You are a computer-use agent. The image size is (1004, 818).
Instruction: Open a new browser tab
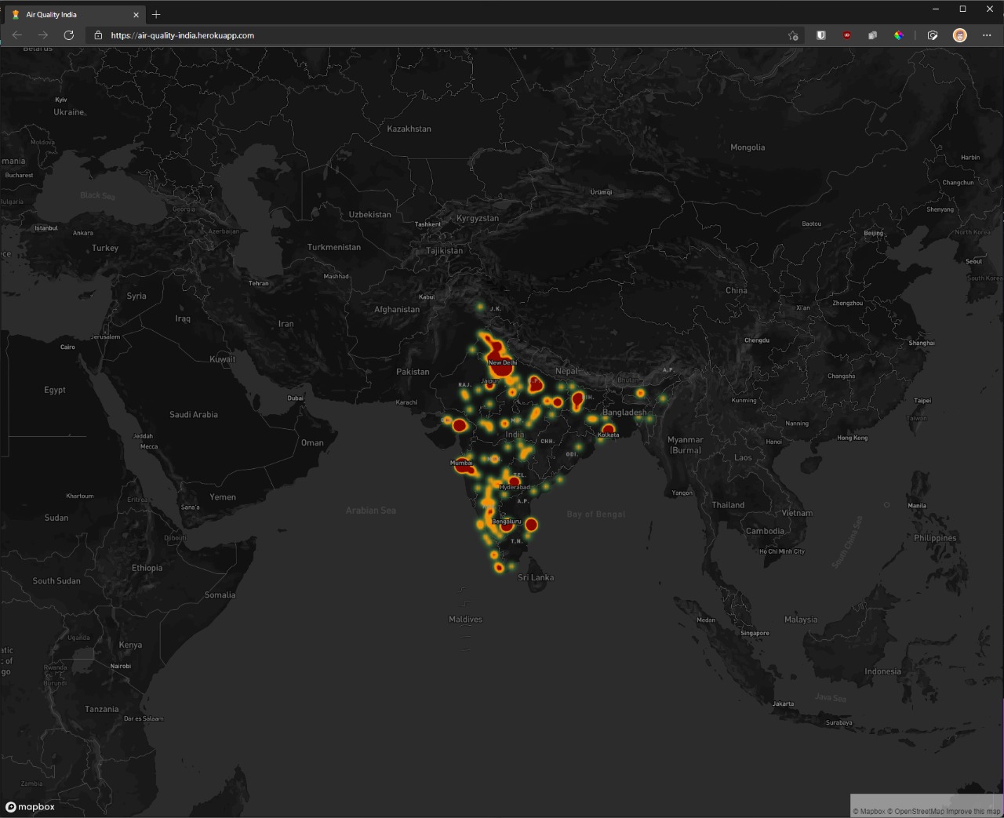tap(155, 13)
